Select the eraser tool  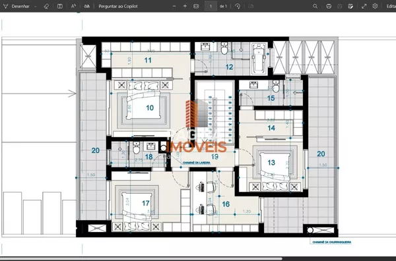coord(46,6)
